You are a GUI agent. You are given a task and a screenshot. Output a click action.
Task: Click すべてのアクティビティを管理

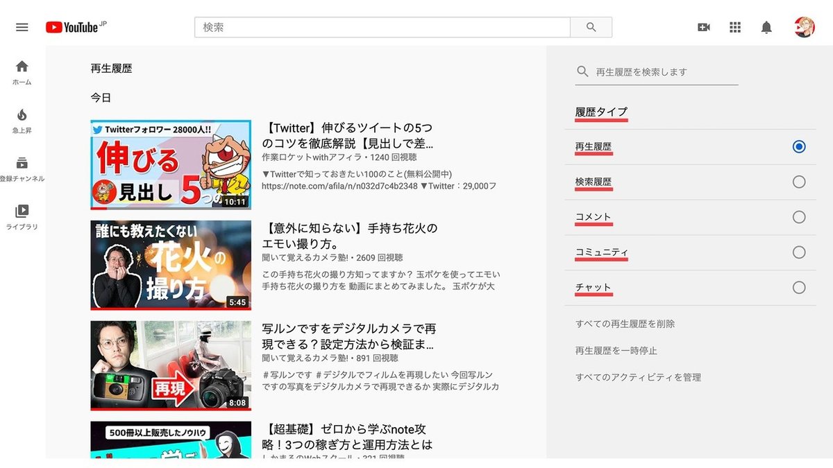pyautogui.click(x=639, y=377)
